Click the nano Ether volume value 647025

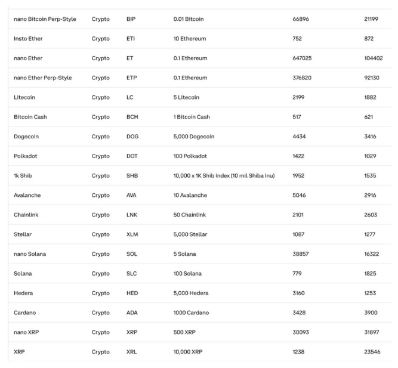point(302,58)
